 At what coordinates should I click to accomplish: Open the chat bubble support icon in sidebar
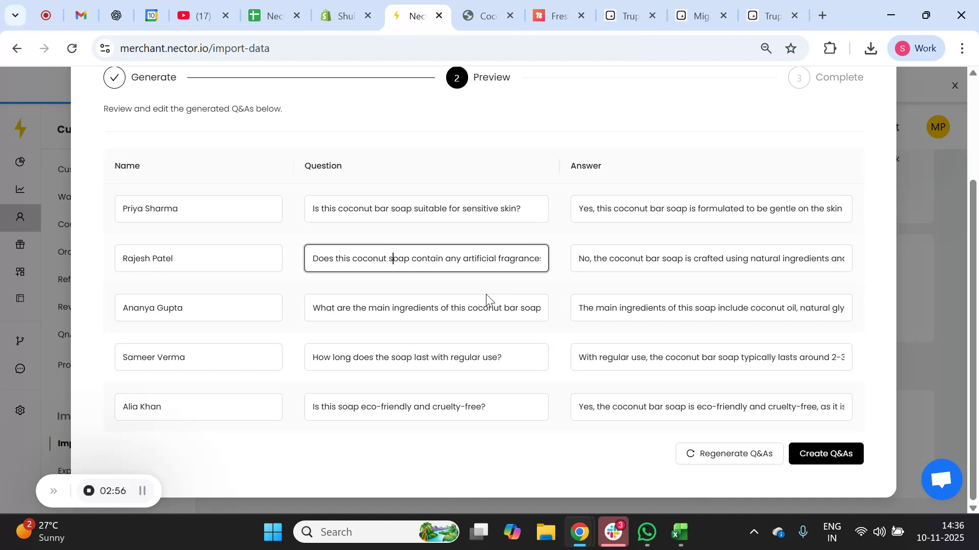click(x=20, y=368)
